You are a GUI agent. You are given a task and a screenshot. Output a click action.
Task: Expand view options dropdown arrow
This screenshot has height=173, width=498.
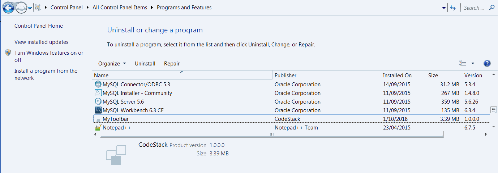[x=473, y=64]
